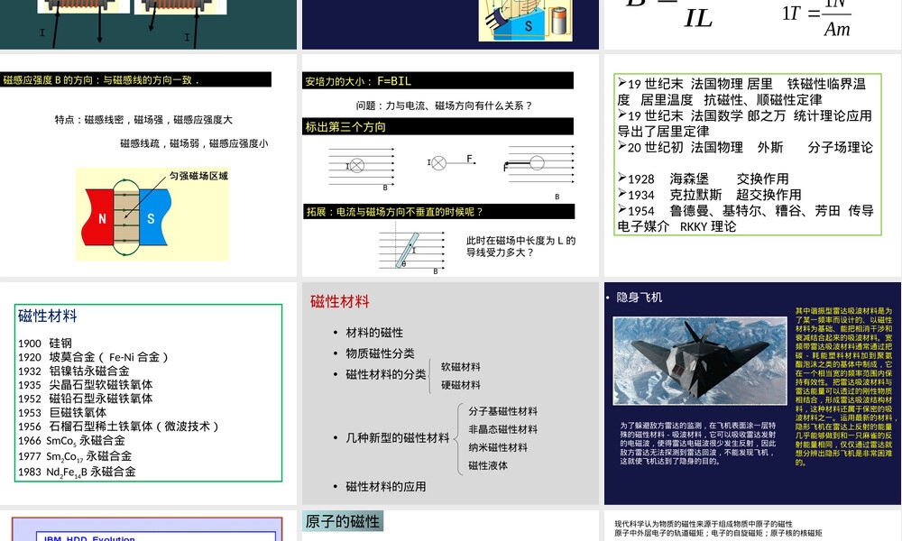This screenshot has width=902, height=541.
Task: Click the bullet 磁性材料的分类
Action: tap(385, 374)
